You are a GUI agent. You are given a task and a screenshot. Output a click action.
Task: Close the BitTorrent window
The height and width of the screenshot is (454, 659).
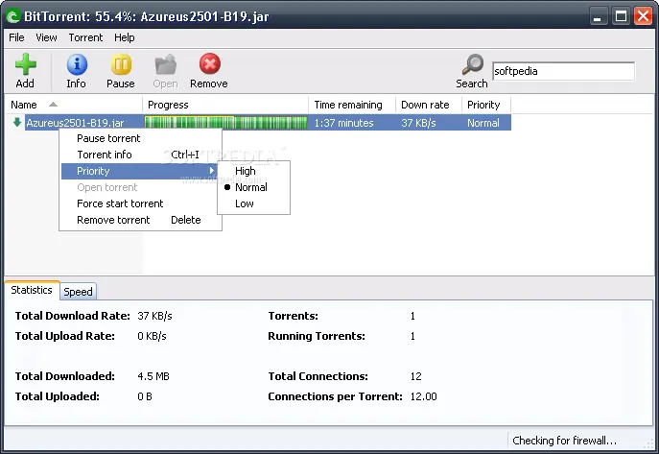coord(644,16)
